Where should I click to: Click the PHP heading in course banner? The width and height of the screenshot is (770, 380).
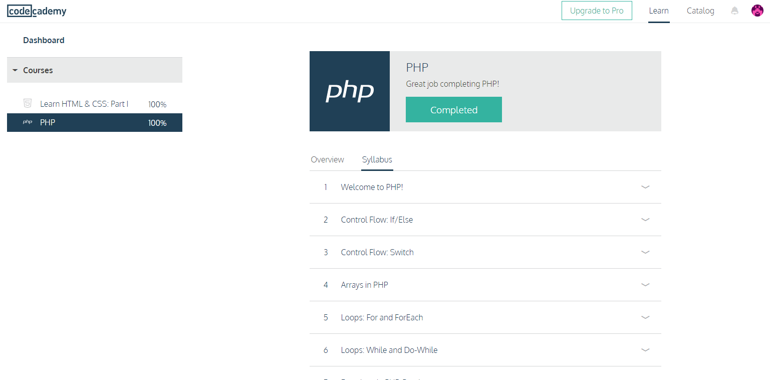(x=417, y=68)
